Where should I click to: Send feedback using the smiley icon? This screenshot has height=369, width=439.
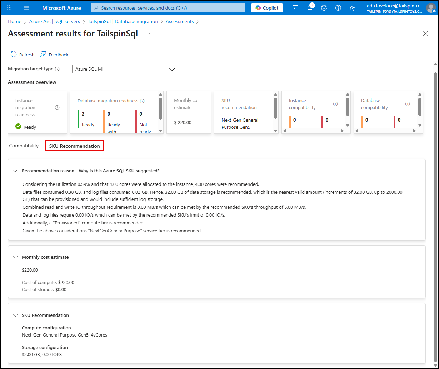[x=353, y=7]
